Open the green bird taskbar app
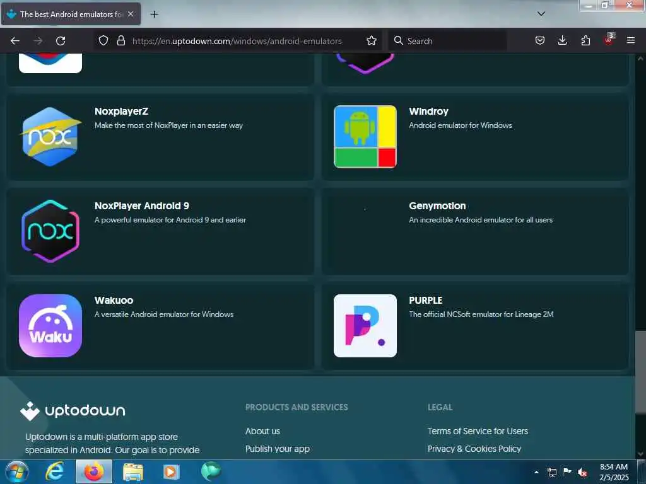646x484 pixels. click(211, 471)
